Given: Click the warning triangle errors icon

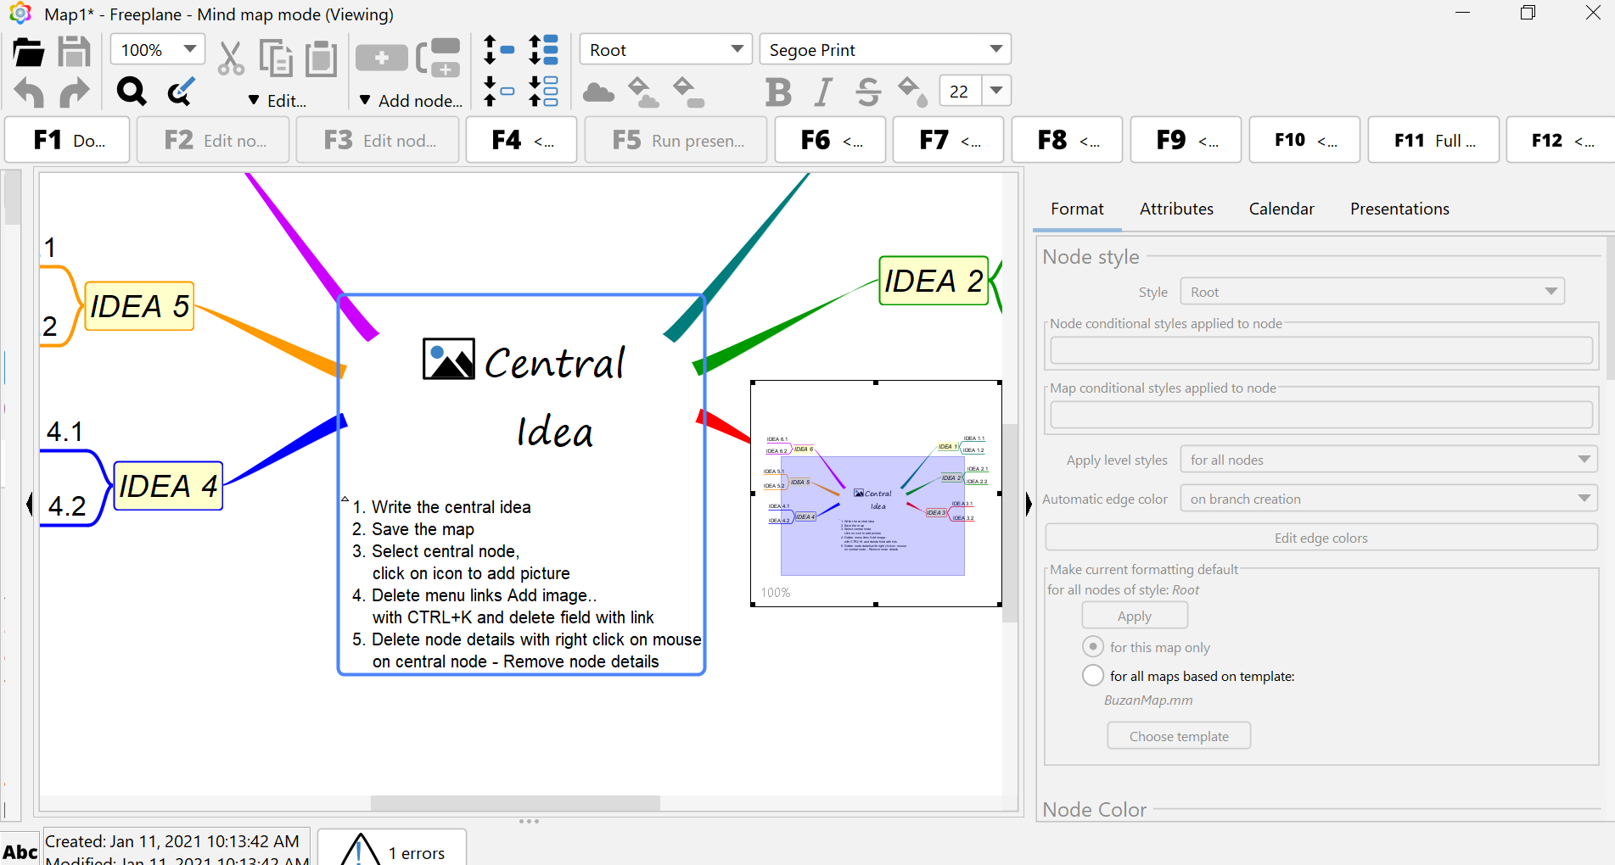Looking at the screenshot, I should (x=360, y=851).
